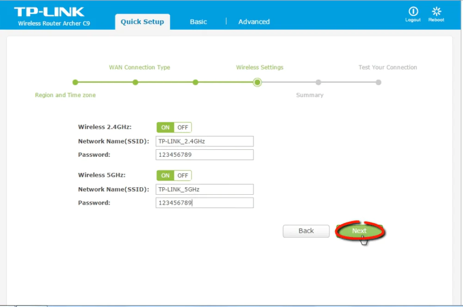
Task: Turn off Wireless 5GHz
Action: 183,175
